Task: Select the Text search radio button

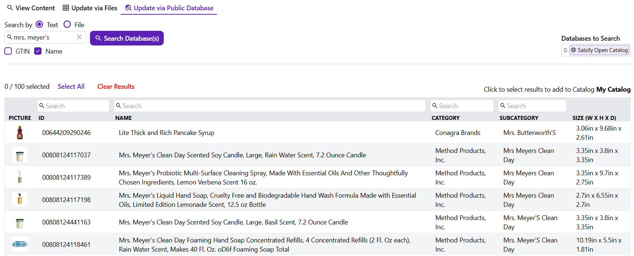Action: 39,25
